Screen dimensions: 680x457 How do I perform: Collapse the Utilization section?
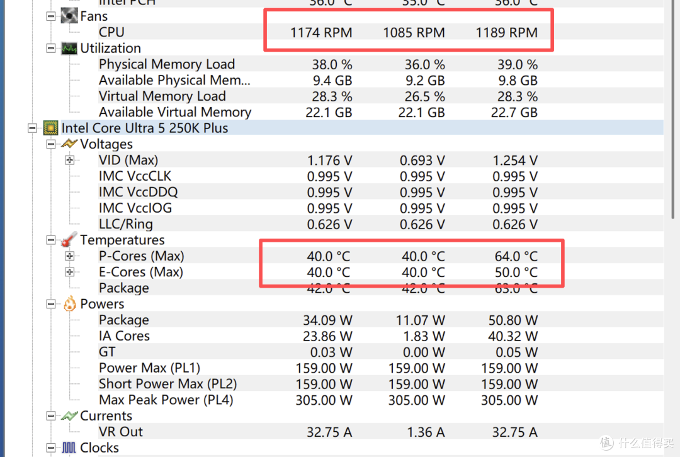click(51, 48)
